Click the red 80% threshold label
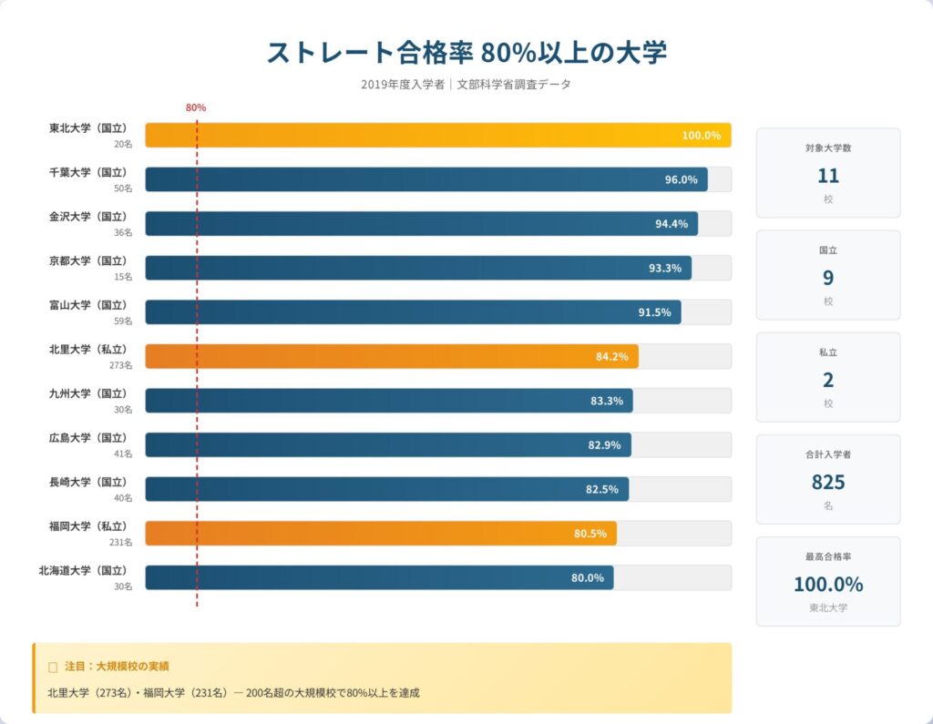Screen dimensions: 933x724 tap(196, 107)
